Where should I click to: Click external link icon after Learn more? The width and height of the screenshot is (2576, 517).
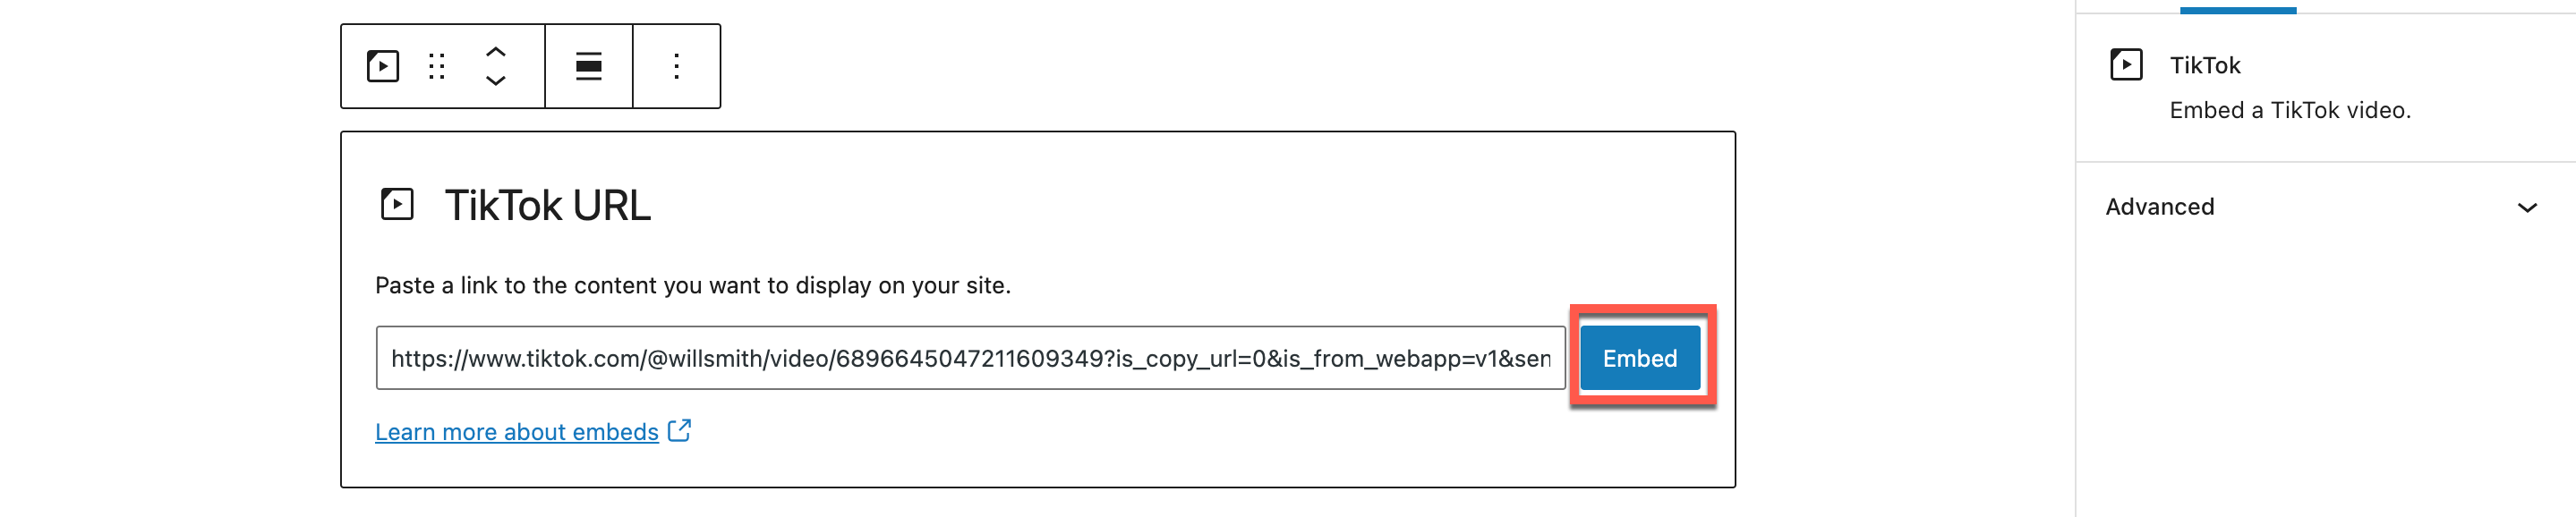680,431
